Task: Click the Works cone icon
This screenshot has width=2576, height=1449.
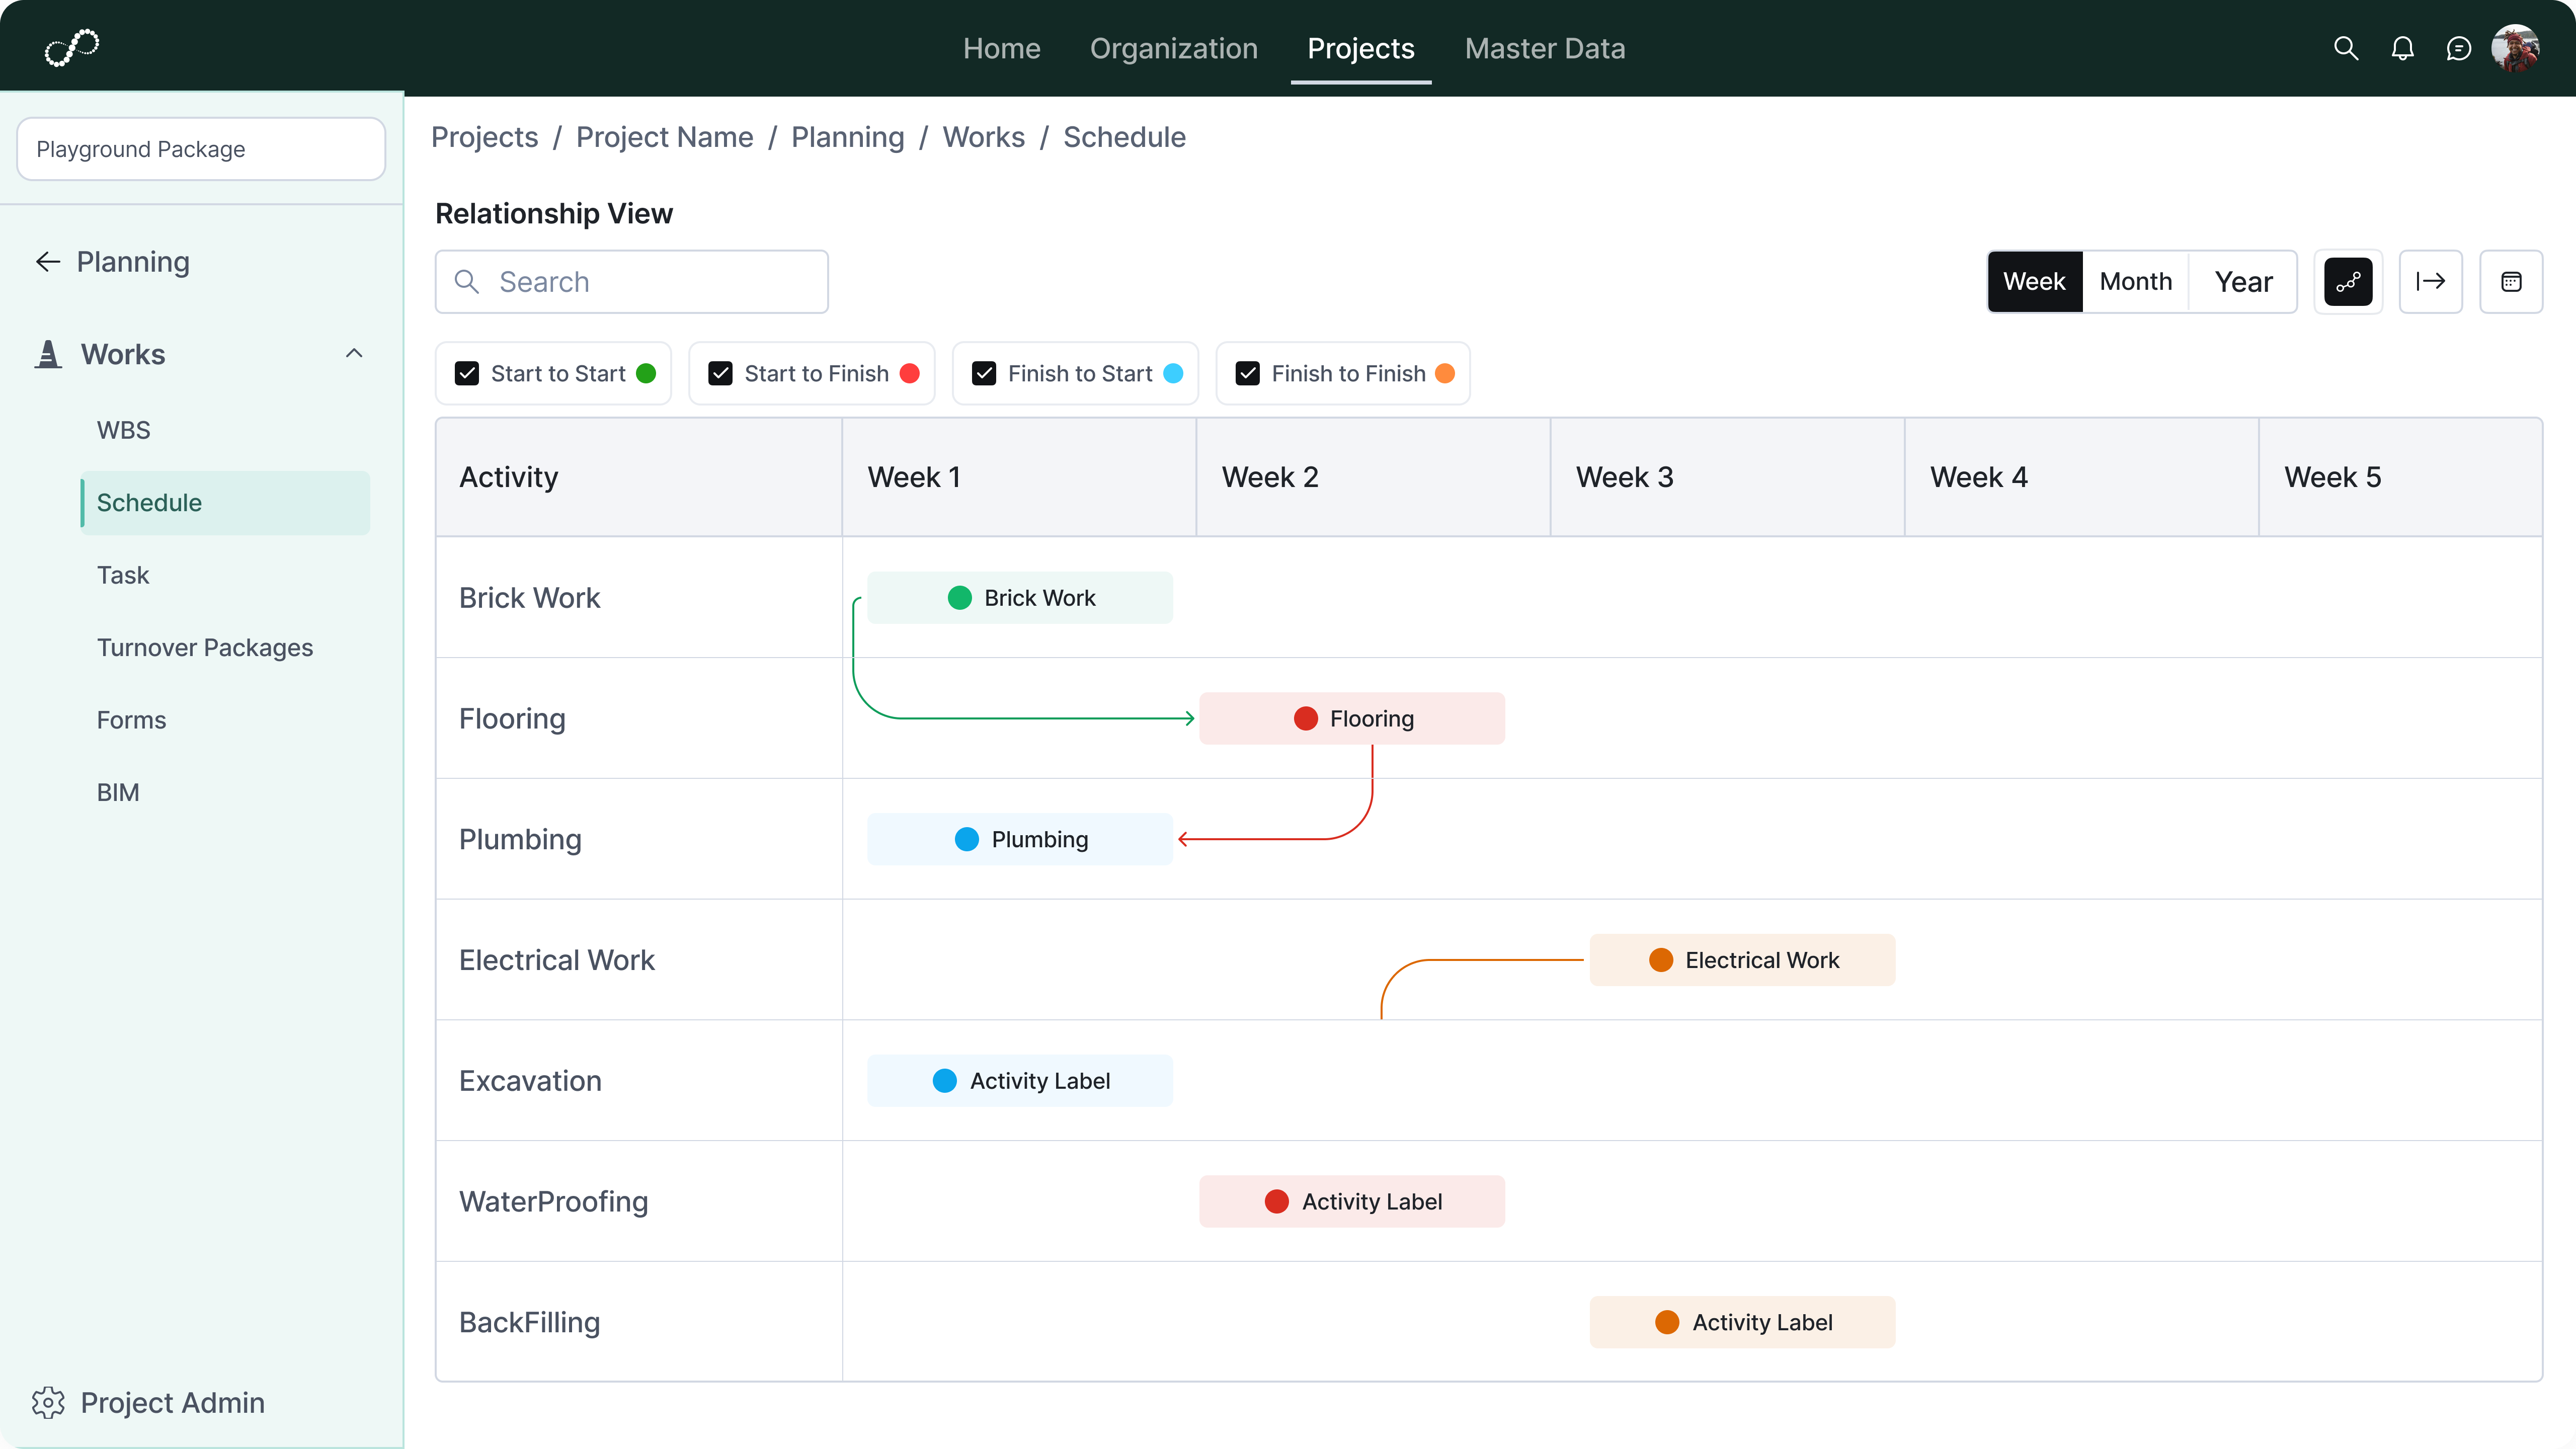Action: tap(48, 354)
